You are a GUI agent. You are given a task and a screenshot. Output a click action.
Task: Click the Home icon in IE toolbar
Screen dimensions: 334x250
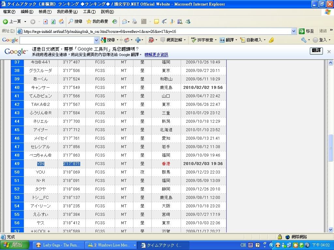61,21
